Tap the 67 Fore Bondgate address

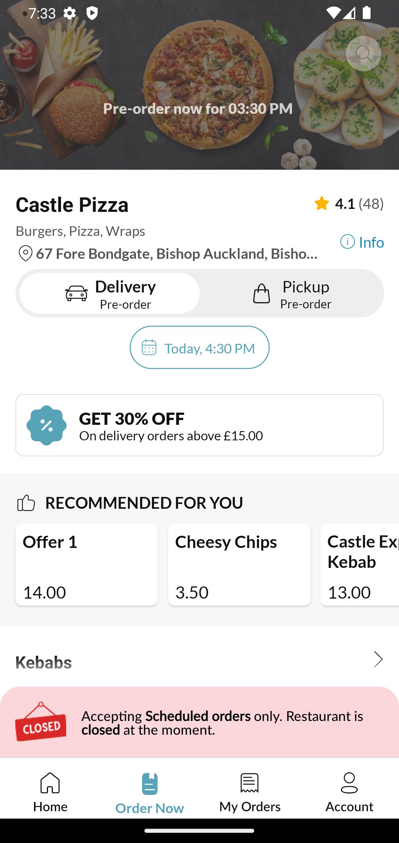pyautogui.click(x=177, y=254)
